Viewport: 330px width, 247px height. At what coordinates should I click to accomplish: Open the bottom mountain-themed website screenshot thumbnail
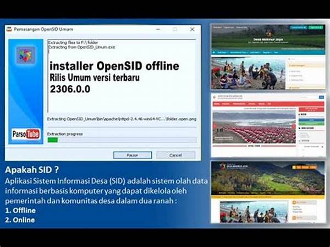pos(268,192)
